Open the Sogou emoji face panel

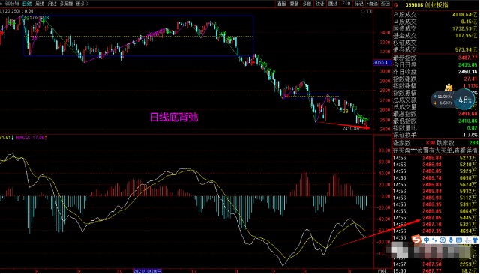click(442, 240)
